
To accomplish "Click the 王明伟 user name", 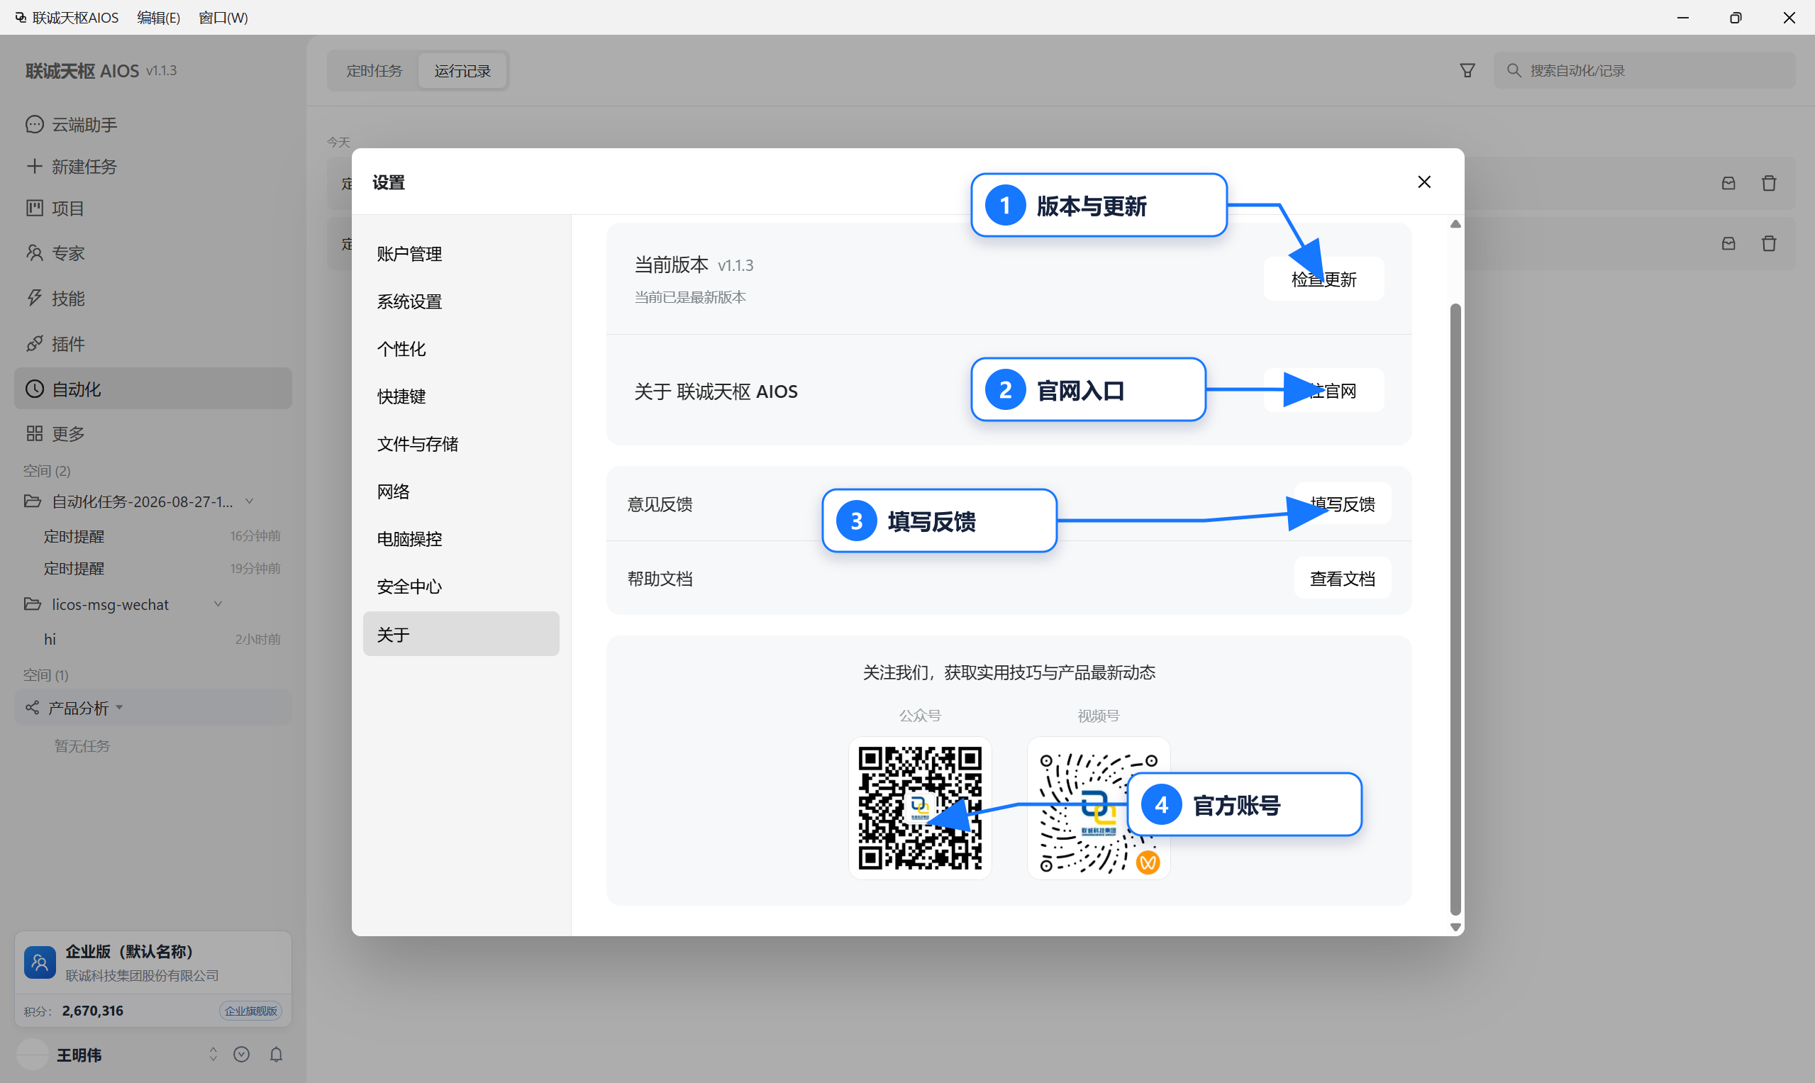I will (79, 1055).
